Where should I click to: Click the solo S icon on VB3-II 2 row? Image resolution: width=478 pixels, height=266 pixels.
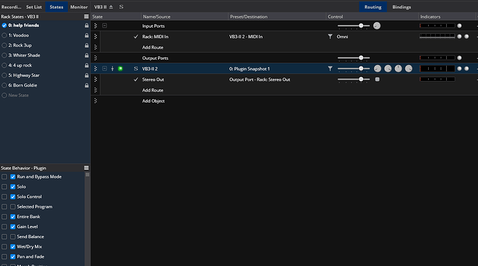136,69
